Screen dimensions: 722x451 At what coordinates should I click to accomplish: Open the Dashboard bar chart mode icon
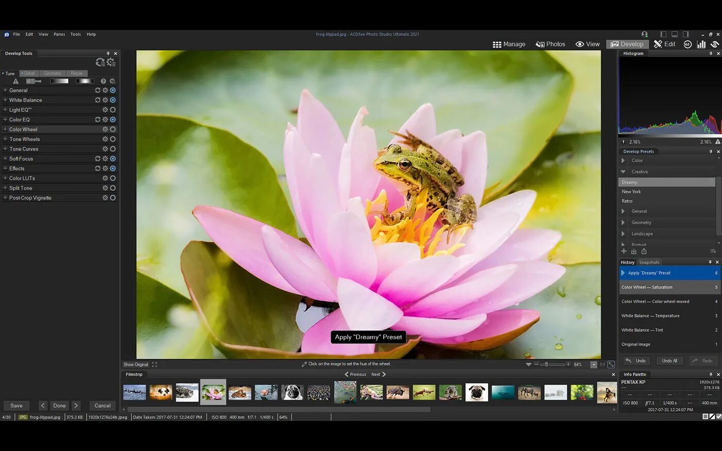click(x=701, y=44)
